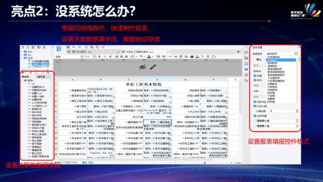Select the 项目合同名称 field in the dataset tree

point(39,118)
